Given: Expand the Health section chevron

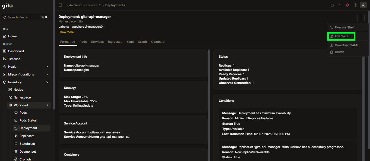Looking at the screenshot, I should pos(47,67).
